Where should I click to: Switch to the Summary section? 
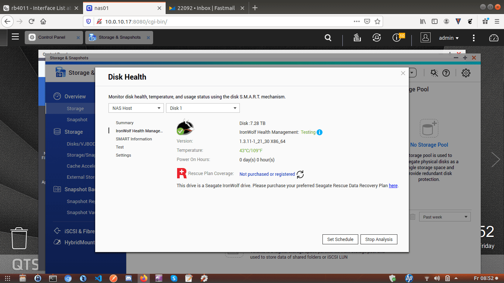125,123
